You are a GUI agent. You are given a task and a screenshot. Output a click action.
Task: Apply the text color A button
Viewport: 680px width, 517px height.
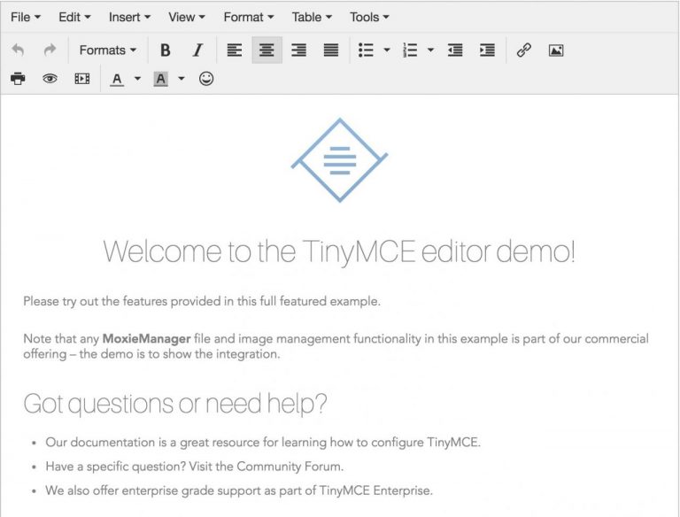click(x=117, y=79)
